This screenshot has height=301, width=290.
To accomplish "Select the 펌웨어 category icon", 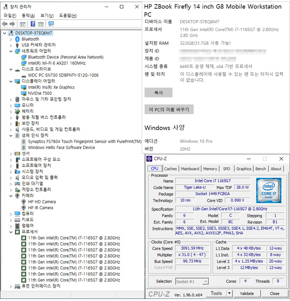I will [x=17, y=226].
